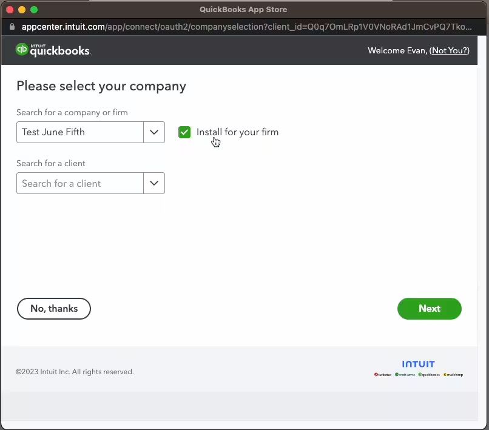Click the Search for a client field
The width and height of the screenshot is (489, 430).
(x=80, y=183)
